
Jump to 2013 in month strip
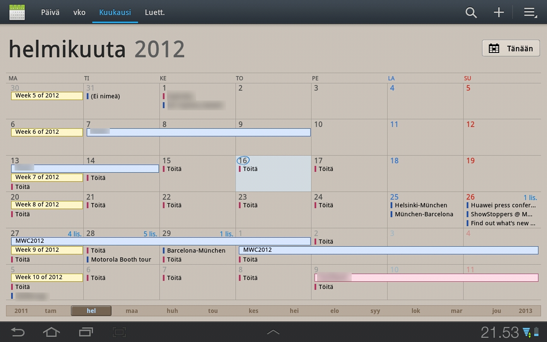(x=525, y=311)
